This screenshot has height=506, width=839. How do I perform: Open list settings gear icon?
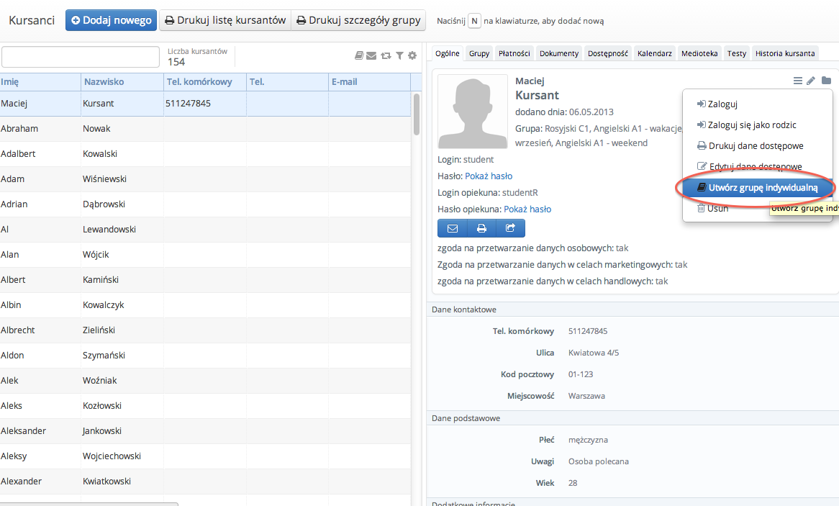[x=412, y=56]
